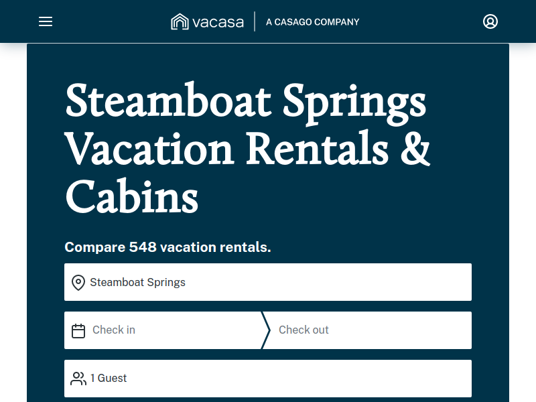Select the '548' number in the subtitle
This screenshot has height=402, width=536.
(143, 247)
